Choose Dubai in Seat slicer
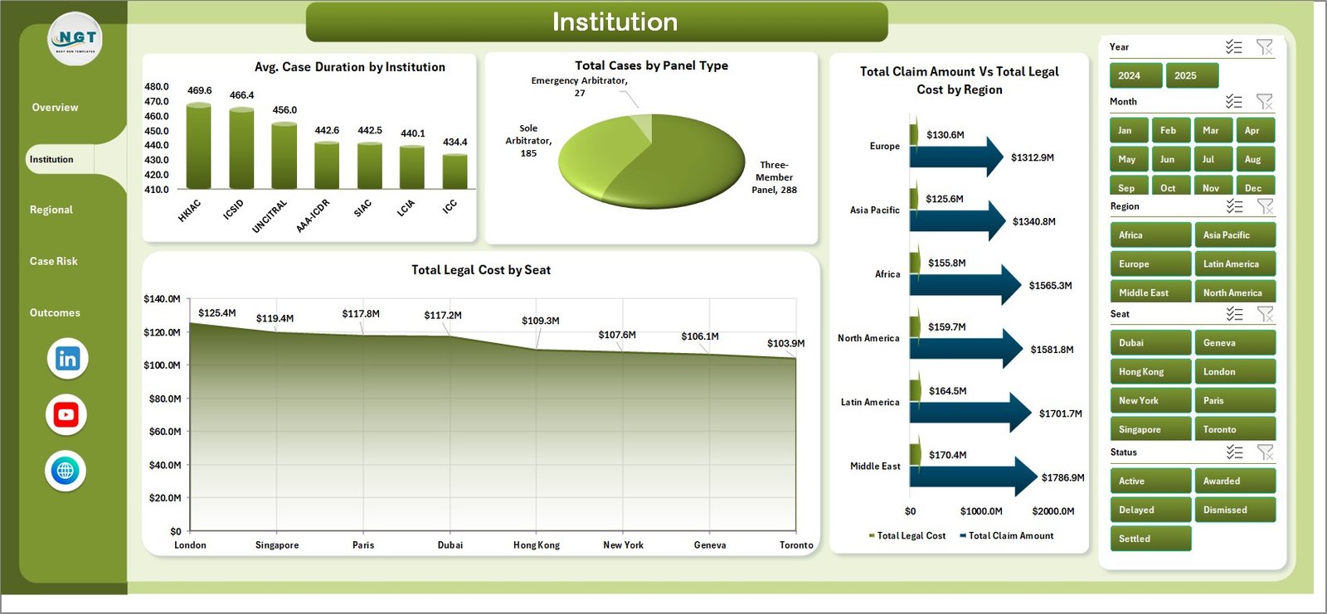1327x614 pixels. tap(1150, 342)
